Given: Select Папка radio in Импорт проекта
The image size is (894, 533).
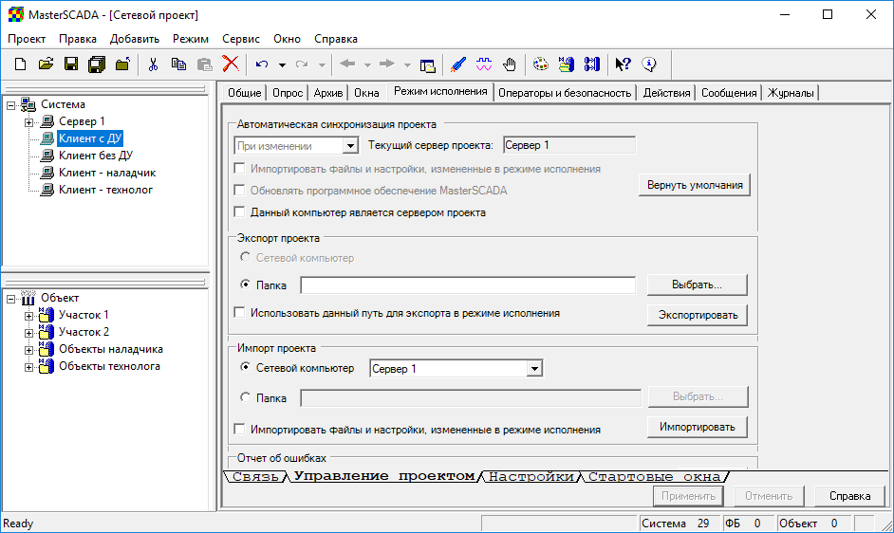Looking at the screenshot, I should point(245,397).
